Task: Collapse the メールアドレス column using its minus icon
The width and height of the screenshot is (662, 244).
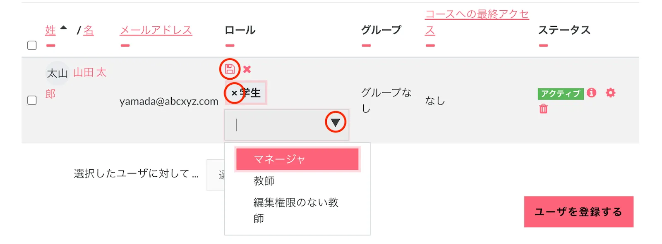Action: pos(125,45)
